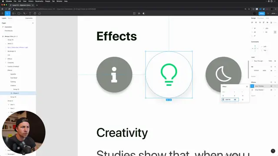Click Align top icon
The image size is (278, 156).
(x=264, y=23)
